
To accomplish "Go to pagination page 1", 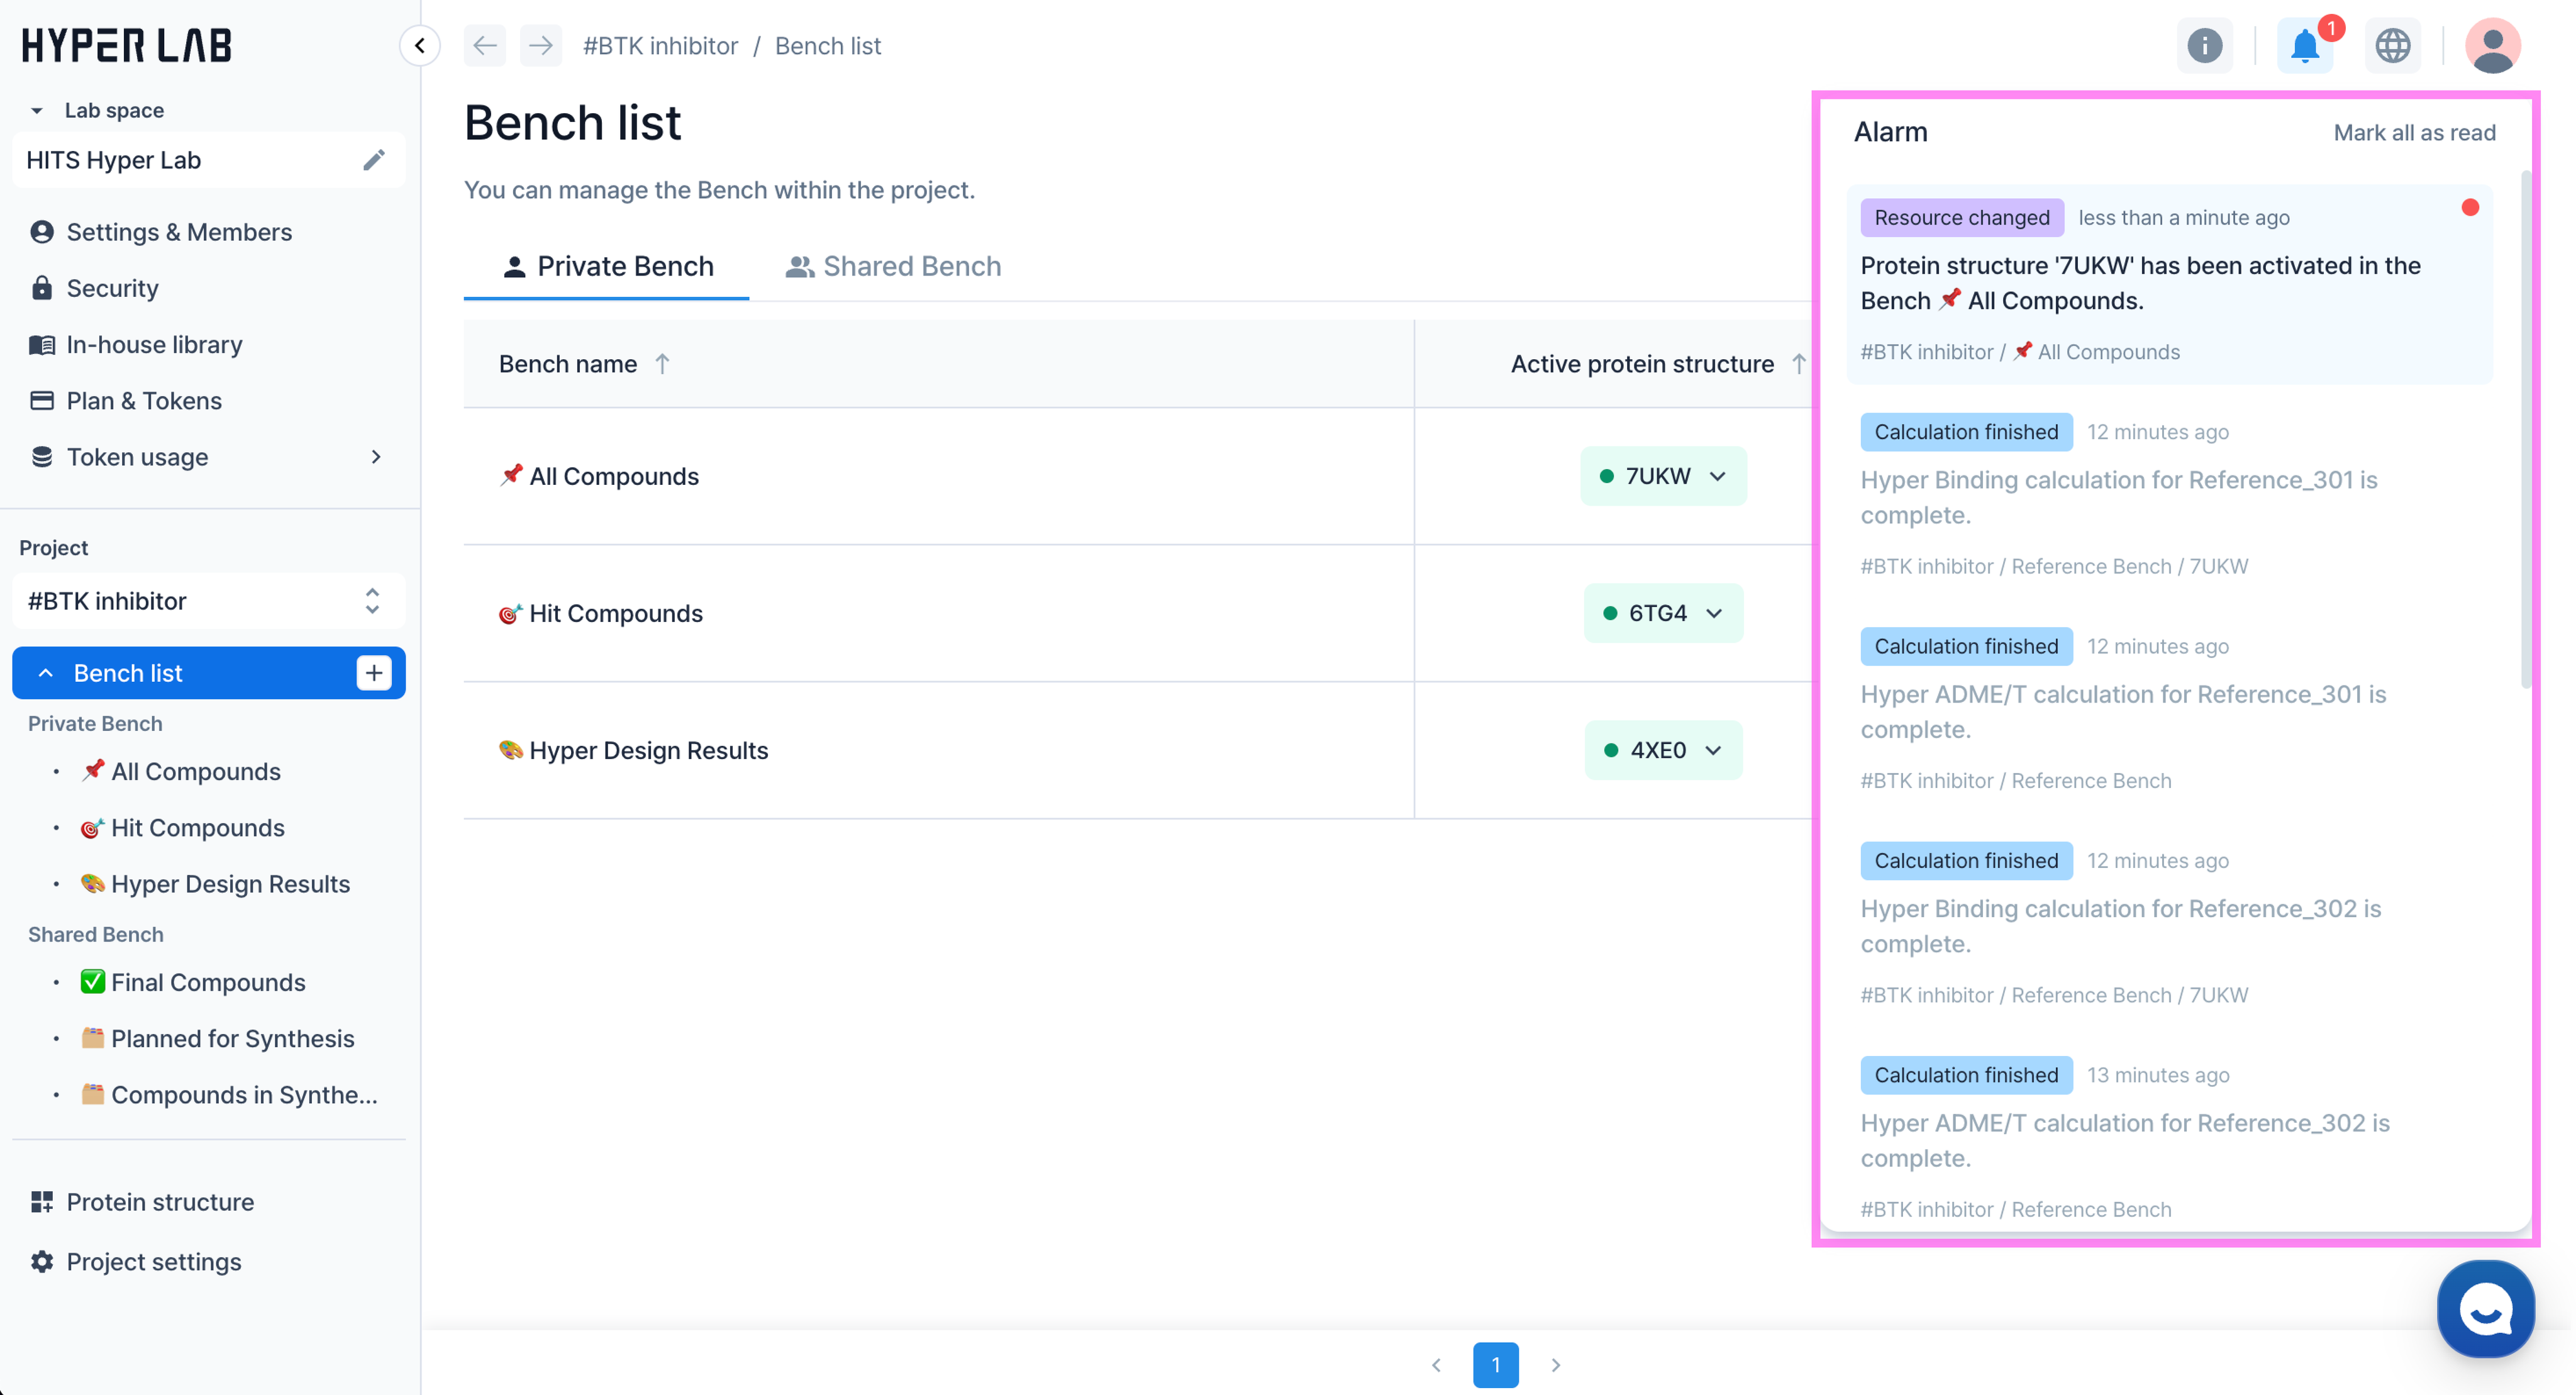I will pyautogui.click(x=1495, y=1364).
